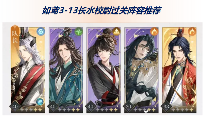Image resolution: width=205 pixels, height=116 pixels.
Task: Select the teal-robed character card
Action: 66,70
